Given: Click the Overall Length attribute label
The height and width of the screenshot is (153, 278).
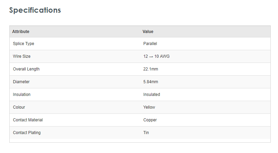Looking at the screenshot, I should [26, 69].
